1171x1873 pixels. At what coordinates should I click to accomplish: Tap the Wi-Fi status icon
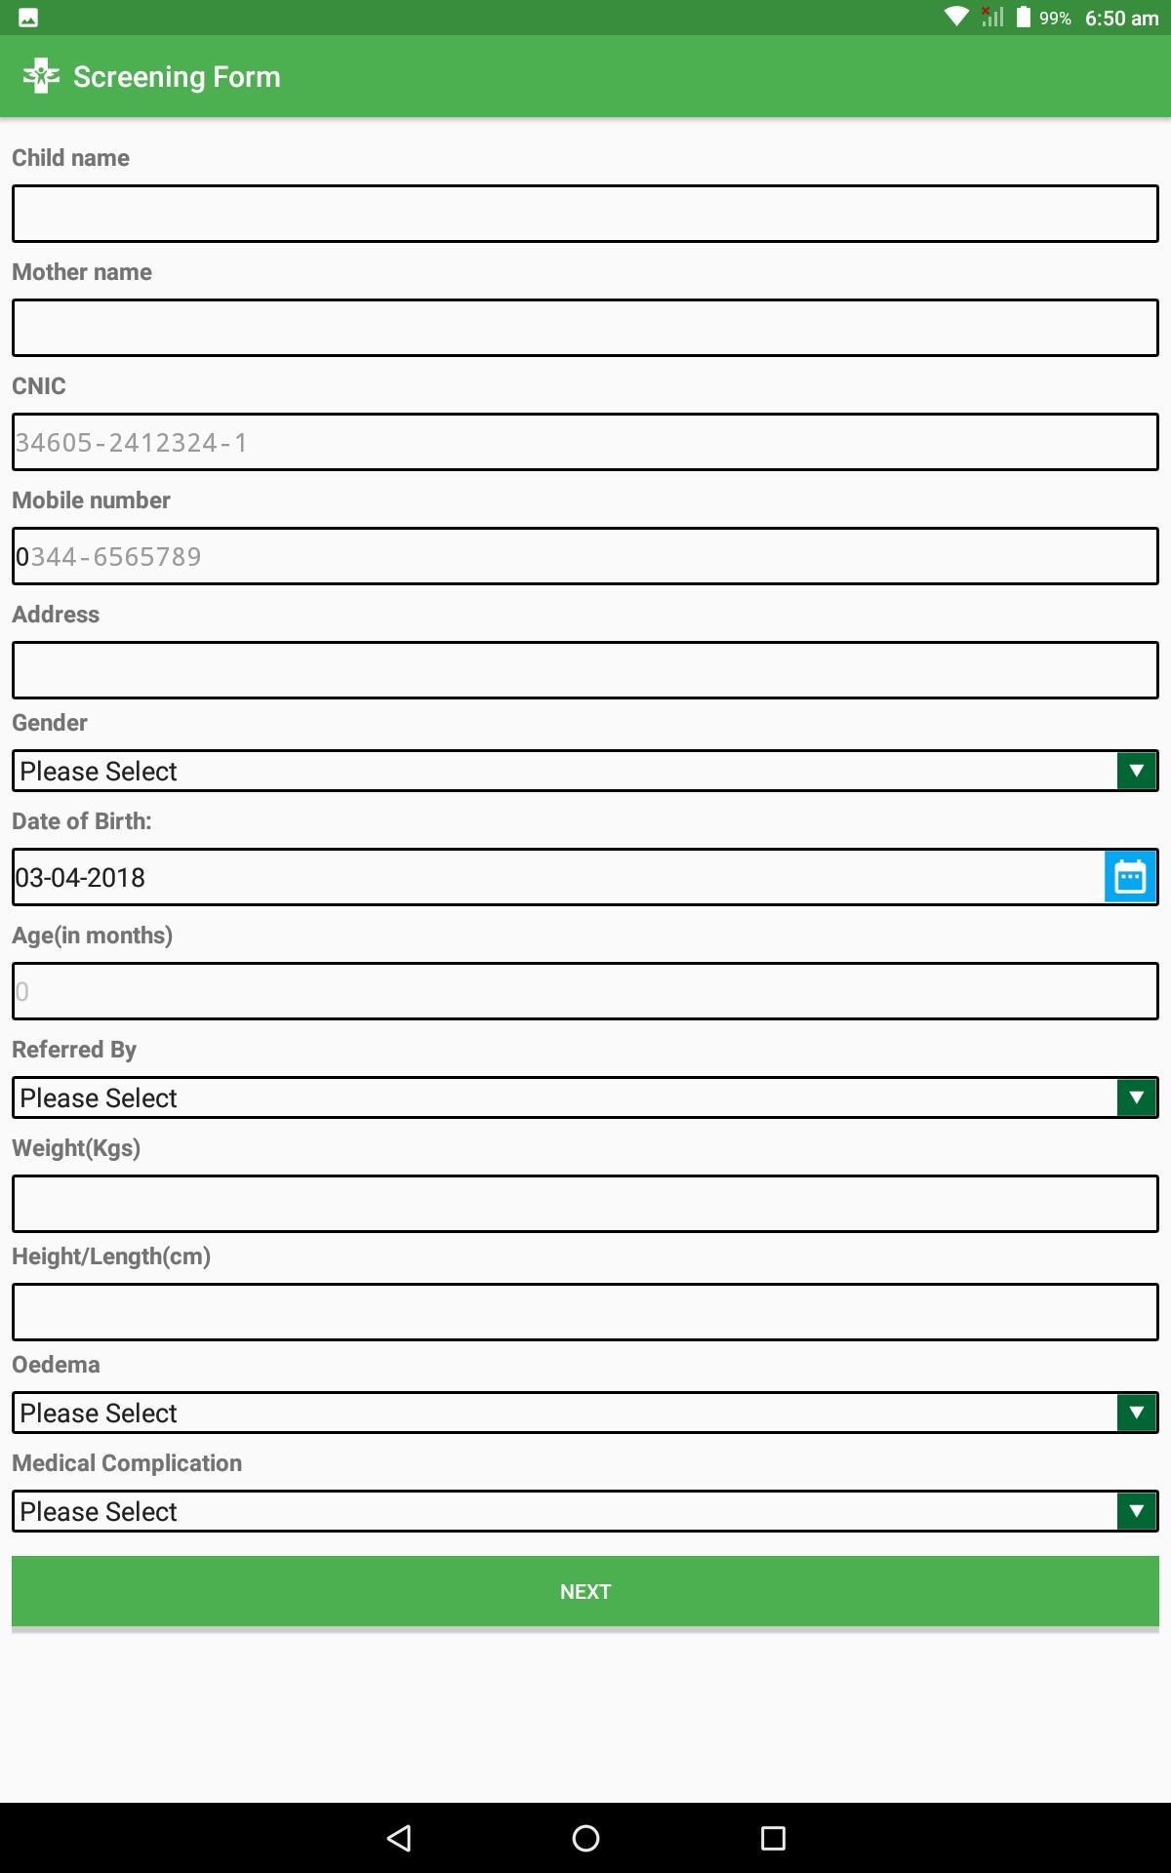(x=955, y=18)
